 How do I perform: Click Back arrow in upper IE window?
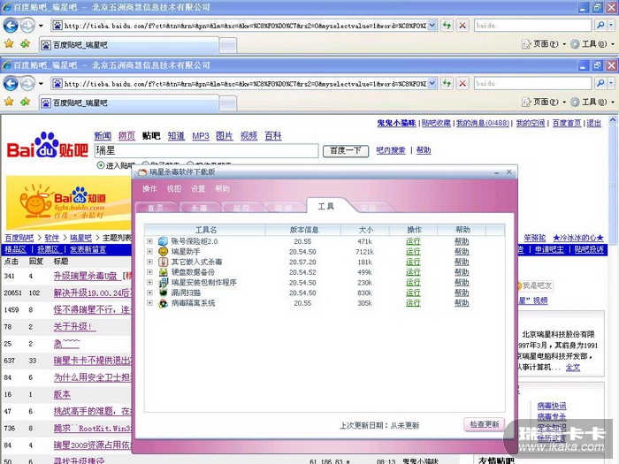pos(11,26)
